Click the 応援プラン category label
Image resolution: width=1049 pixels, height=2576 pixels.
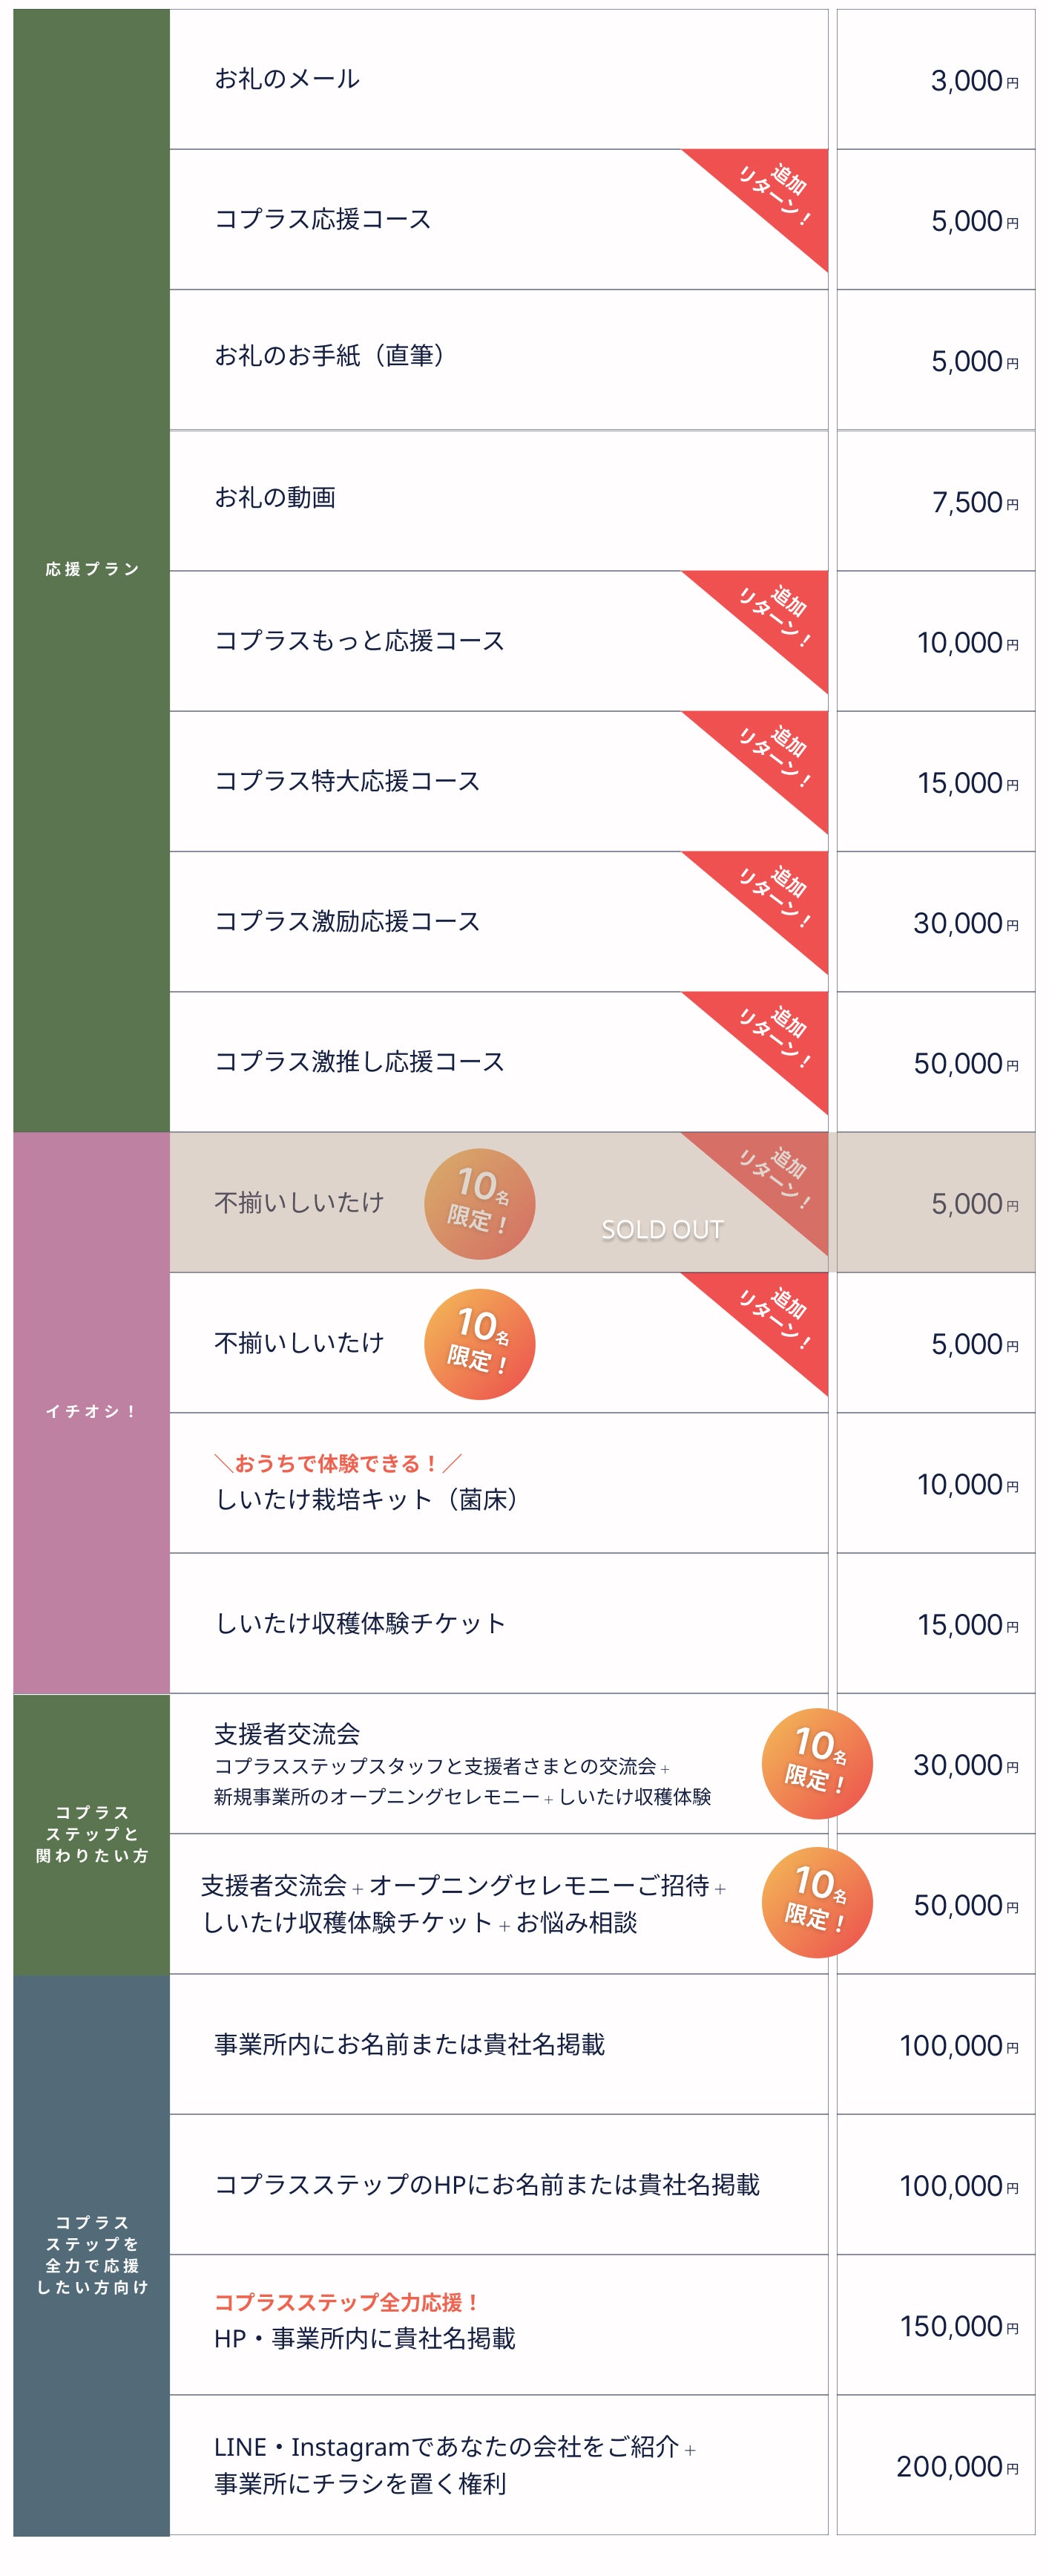92,569
